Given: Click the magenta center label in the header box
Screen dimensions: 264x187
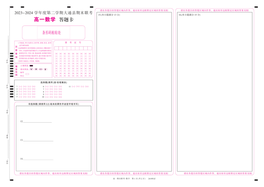Looking at the screenshot, I should (x=51, y=33).
